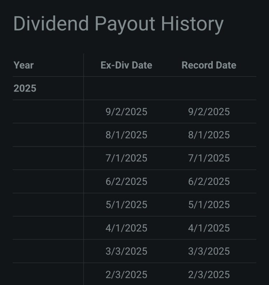Click Record date 9/2/2025
Screen dimensions: 269x285
(209, 112)
